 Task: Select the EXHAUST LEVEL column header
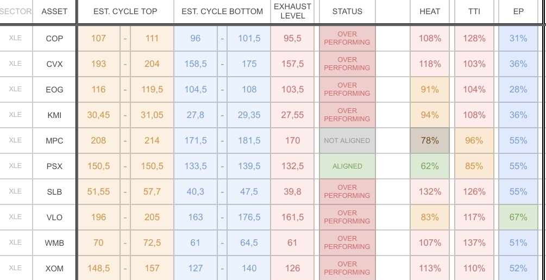tap(292, 11)
